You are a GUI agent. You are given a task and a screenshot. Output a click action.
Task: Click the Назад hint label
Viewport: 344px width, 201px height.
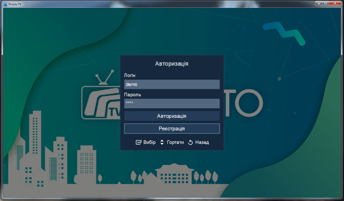202,142
